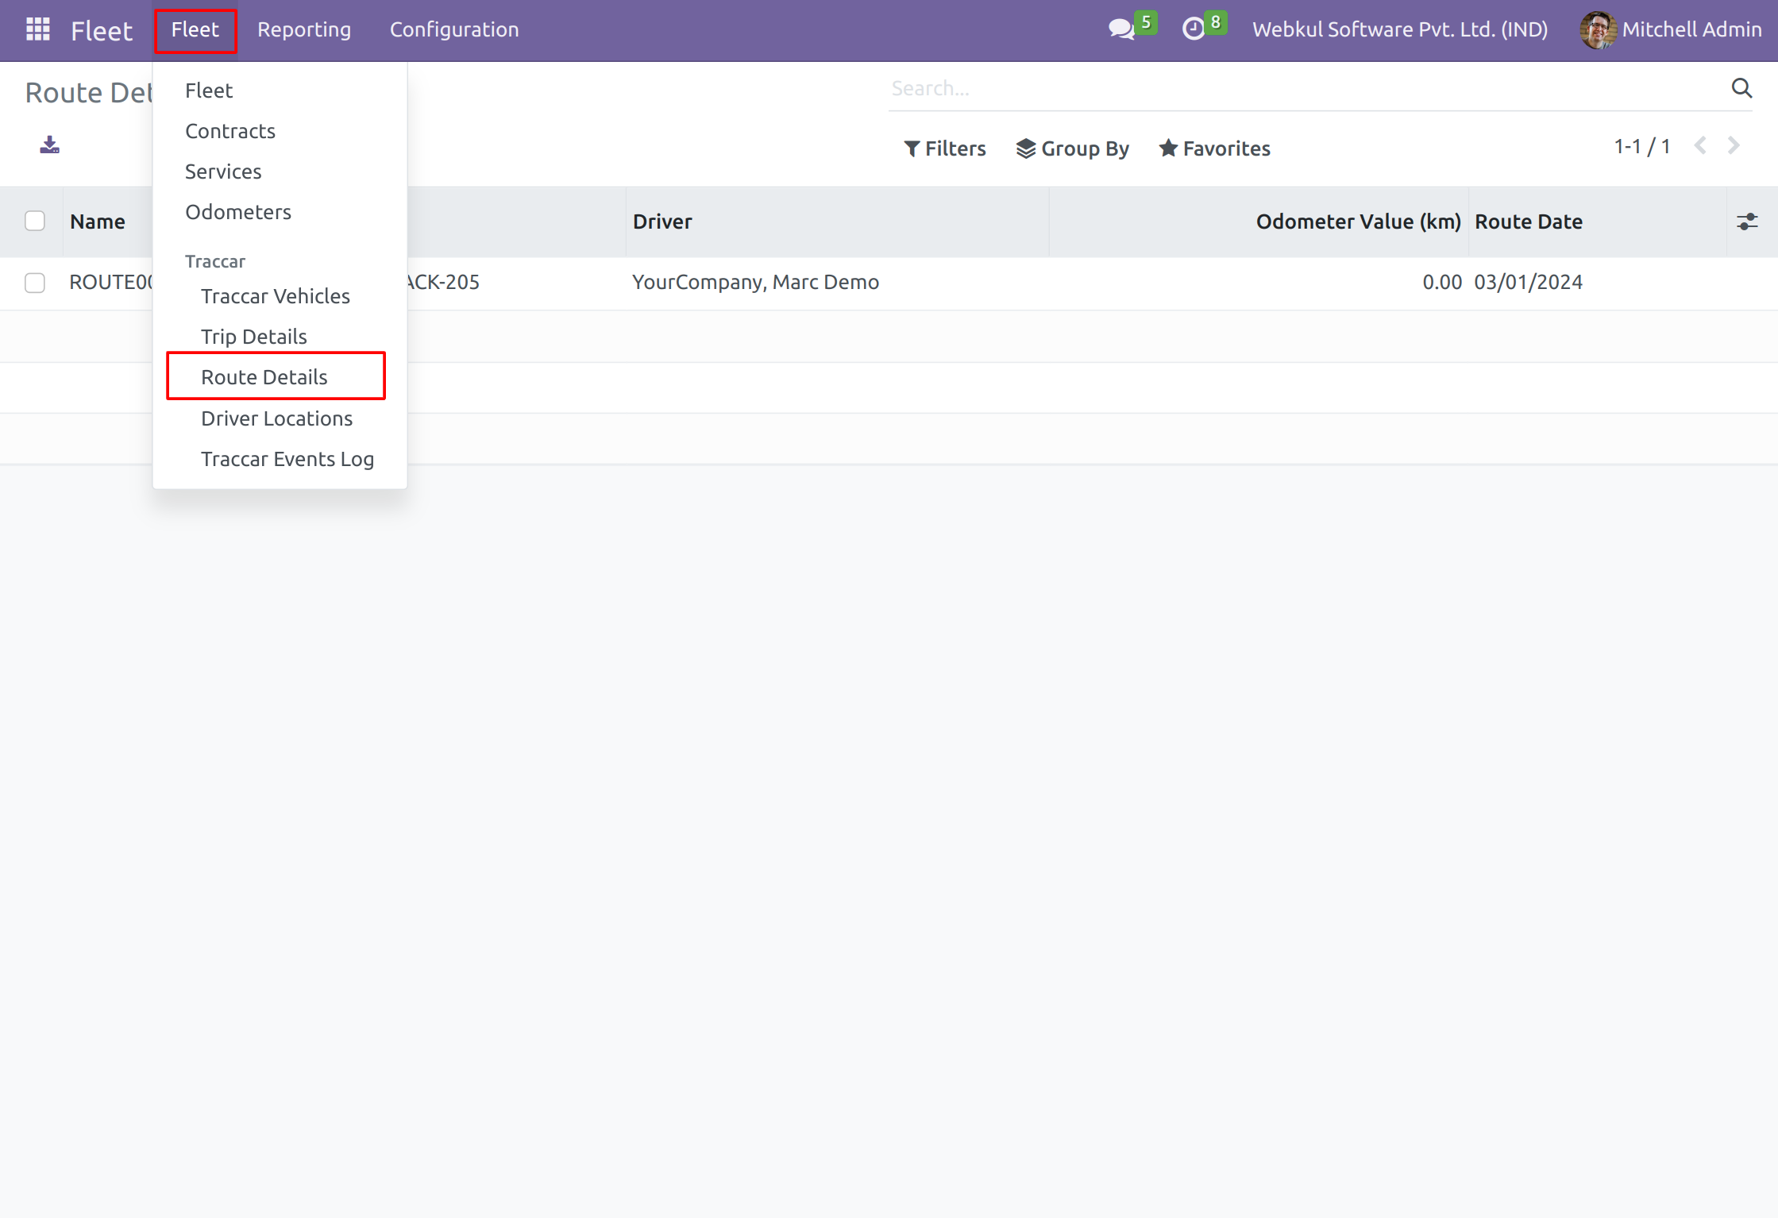1778x1218 pixels.
Task: Go to previous page arrow
Action: tap(1701, 146)
